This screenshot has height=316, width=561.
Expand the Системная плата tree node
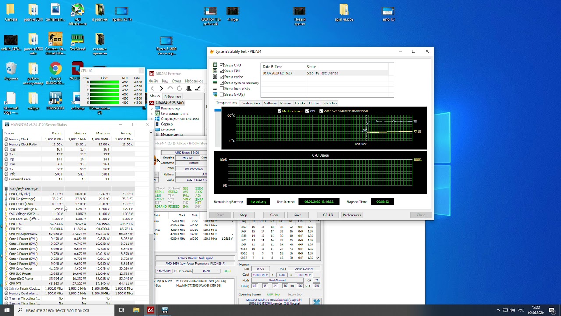pos(152,113)
